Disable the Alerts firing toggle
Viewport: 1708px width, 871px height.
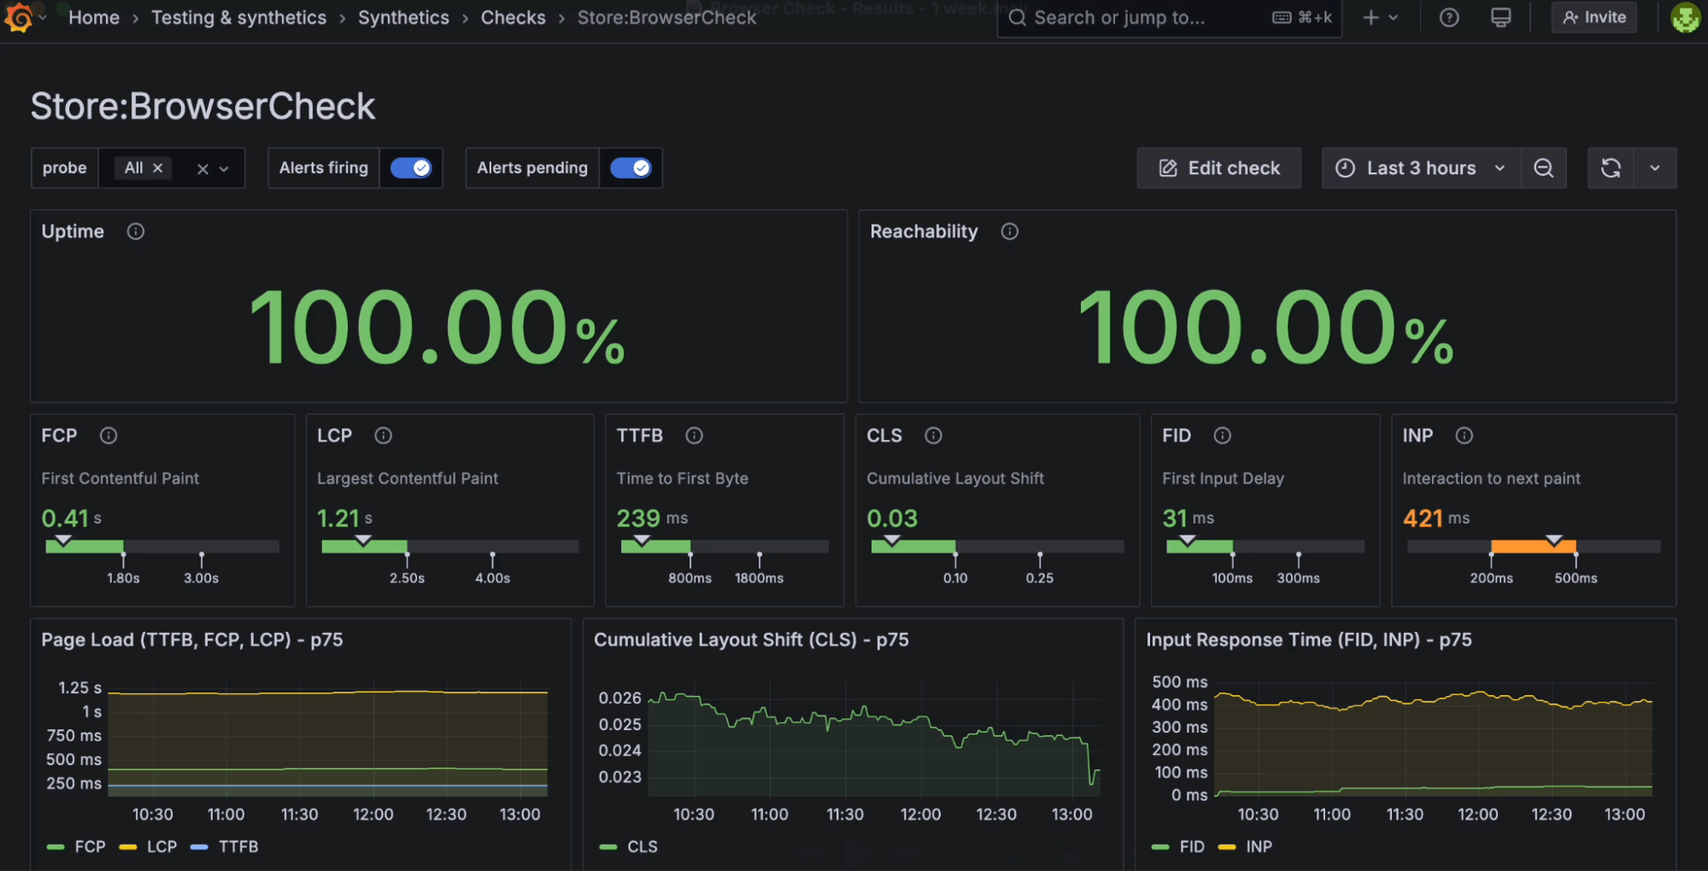[x=411, y=168]
